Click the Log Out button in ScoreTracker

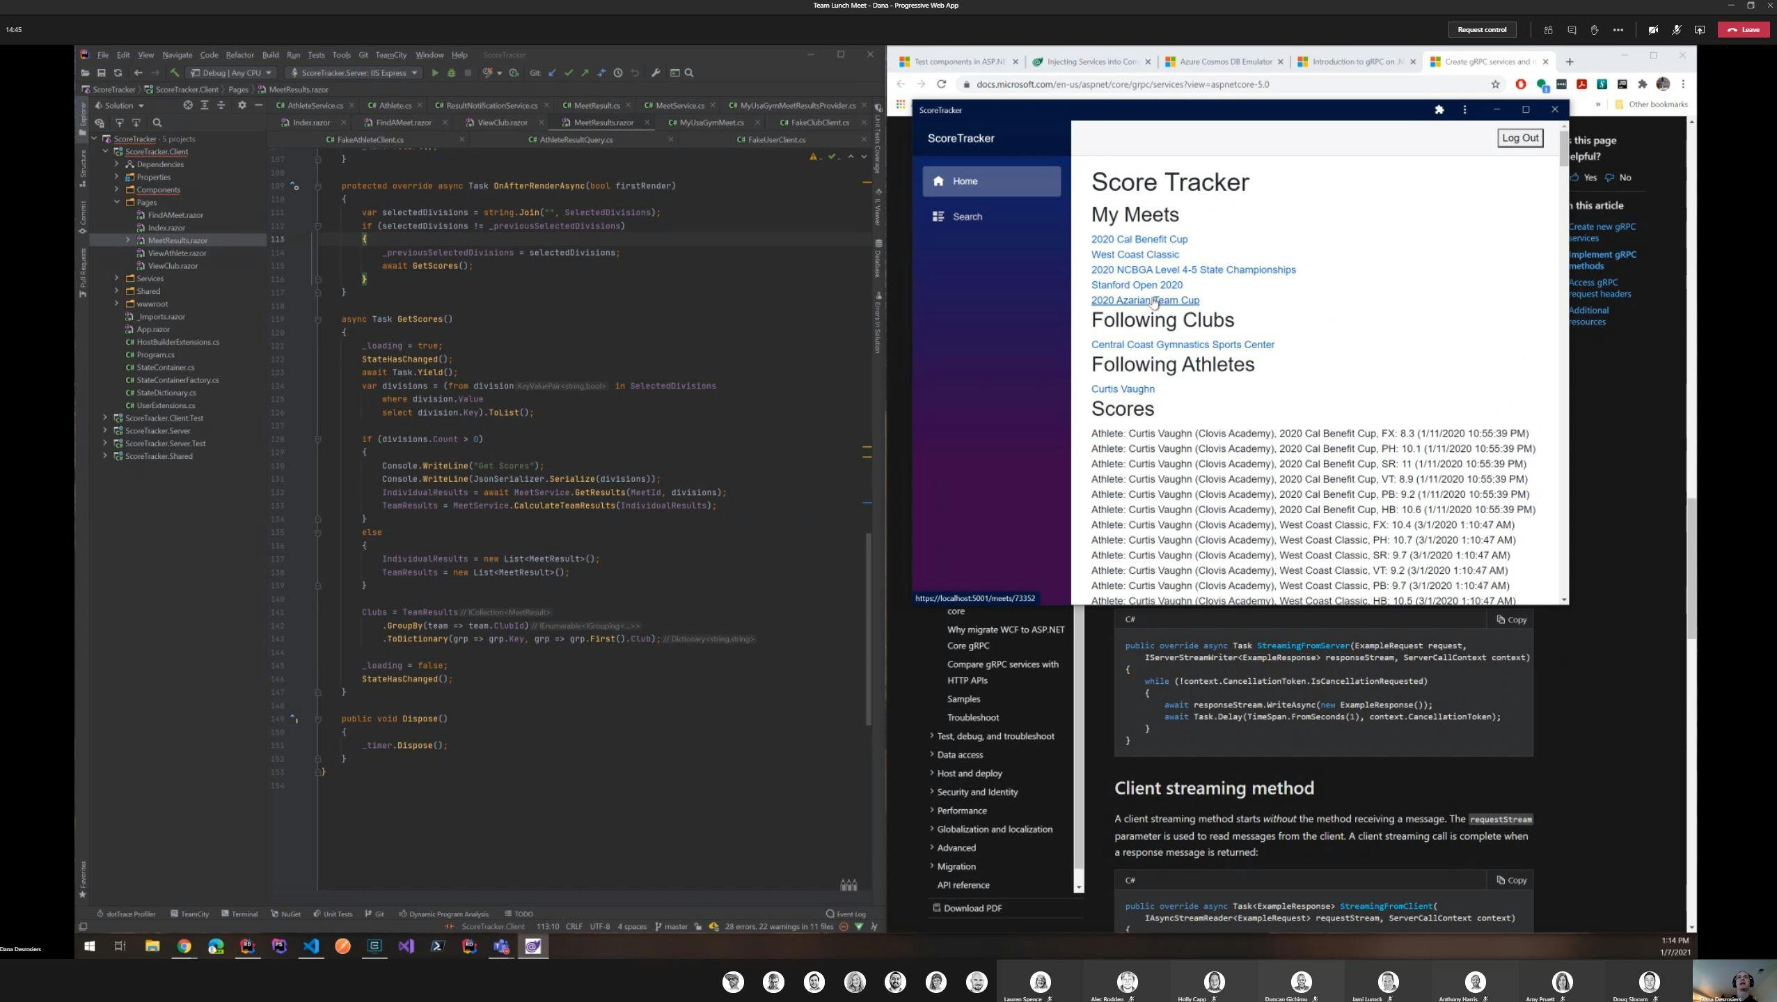point(1520,138)
